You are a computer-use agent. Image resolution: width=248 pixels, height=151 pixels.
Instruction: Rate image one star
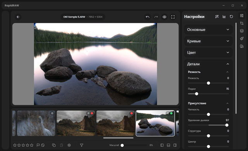tap(15, 145)
